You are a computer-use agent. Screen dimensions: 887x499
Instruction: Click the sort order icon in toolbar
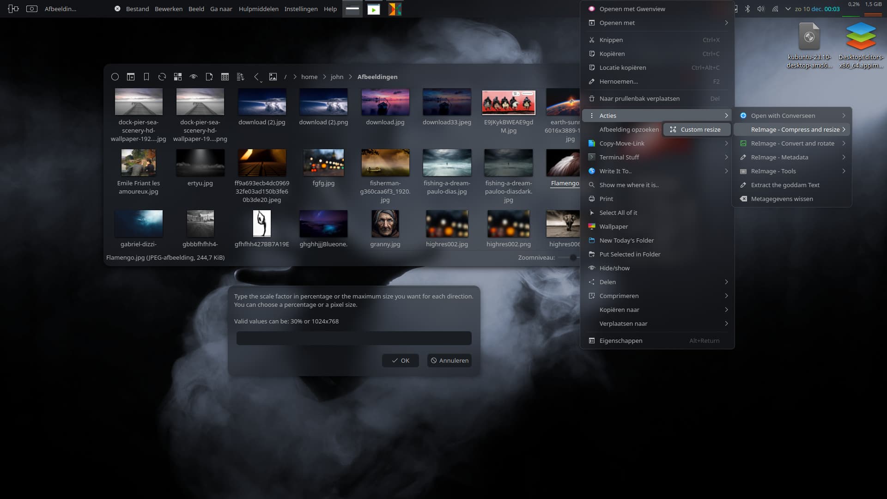click(240, 77)
